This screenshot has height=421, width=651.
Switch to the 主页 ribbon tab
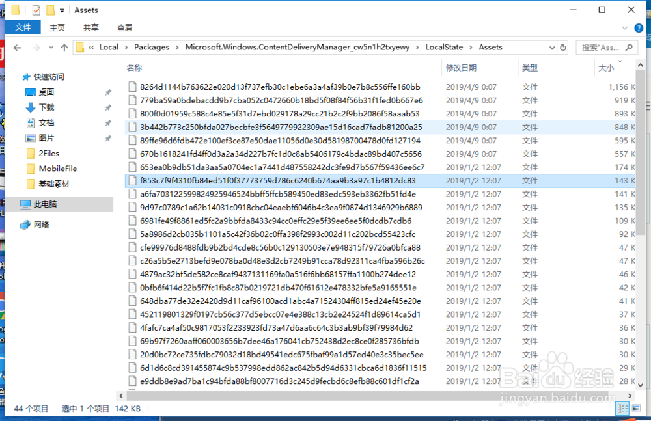pyautogui.click(x=57, y=28)
